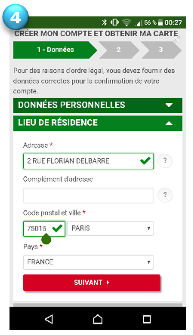Focus the empty Complément d'adresse field
The width and height of the screenshot is (193, 335).
pyautogui.click(x=88, y=195)
